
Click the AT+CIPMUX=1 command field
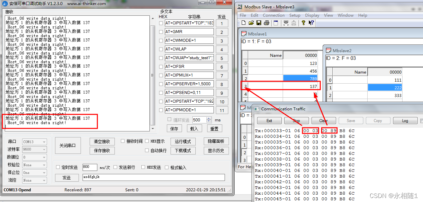pyautogui.click(x=189, y=75)
